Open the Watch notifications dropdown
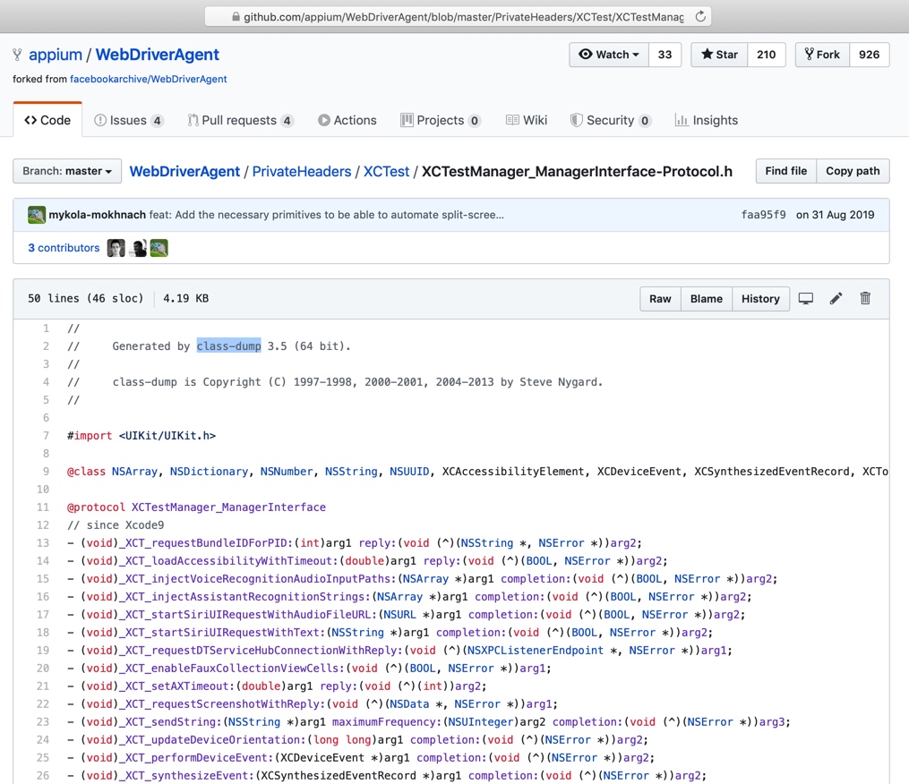Image resolution: width=909 pixels, height=784 pixels. [609, 55]
